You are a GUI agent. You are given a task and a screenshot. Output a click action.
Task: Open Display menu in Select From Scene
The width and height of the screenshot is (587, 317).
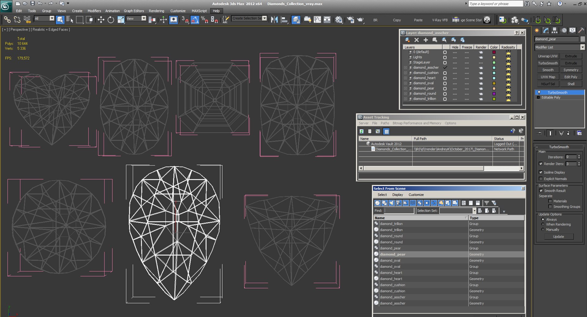397,195
